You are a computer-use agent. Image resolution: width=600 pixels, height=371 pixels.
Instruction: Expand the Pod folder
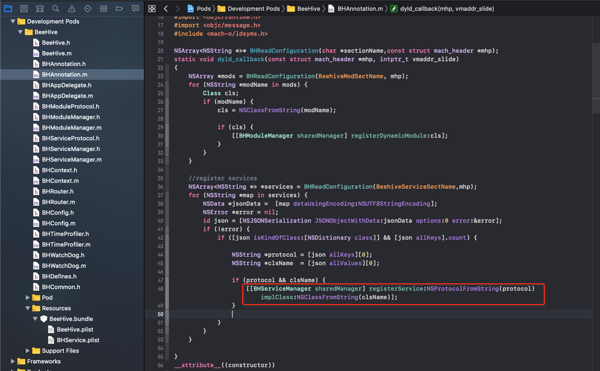(28, 298)
